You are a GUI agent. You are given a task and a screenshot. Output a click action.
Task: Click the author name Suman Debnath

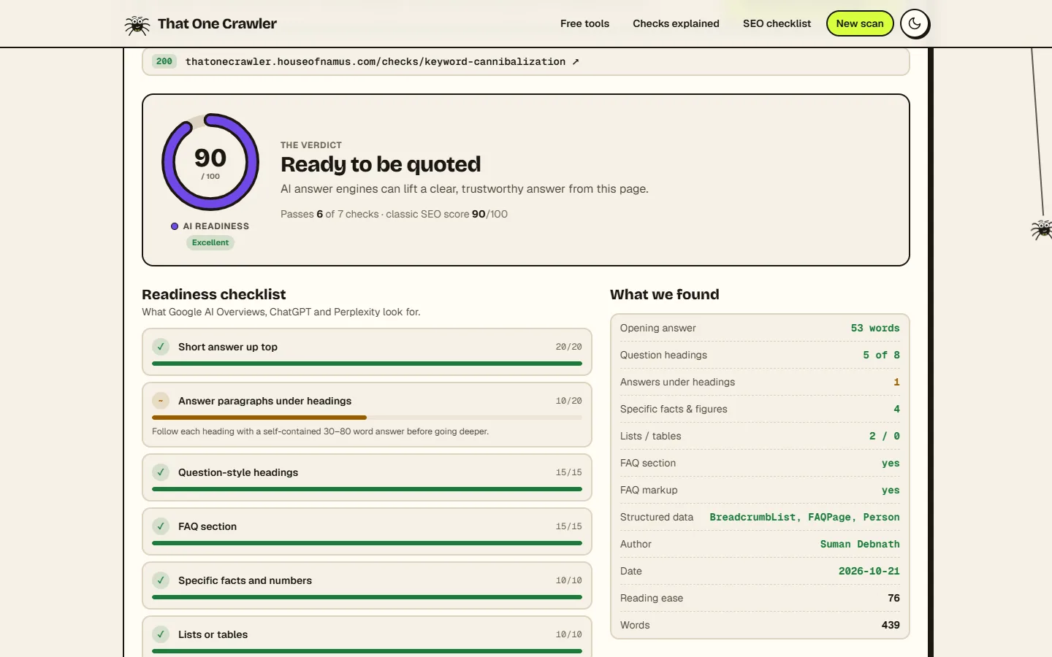coord(860,545)
